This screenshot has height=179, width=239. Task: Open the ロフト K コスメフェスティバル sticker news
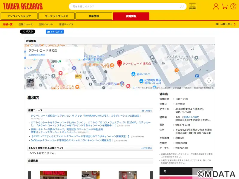pos(91,124)
